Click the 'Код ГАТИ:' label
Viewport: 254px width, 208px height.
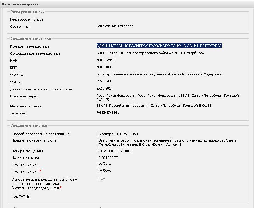pos(20,197)
